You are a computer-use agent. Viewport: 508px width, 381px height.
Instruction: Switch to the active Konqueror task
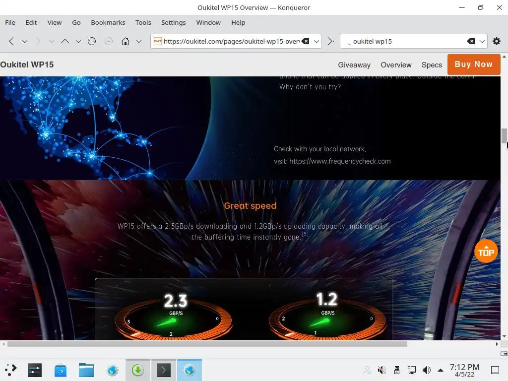tap(189, 370)
